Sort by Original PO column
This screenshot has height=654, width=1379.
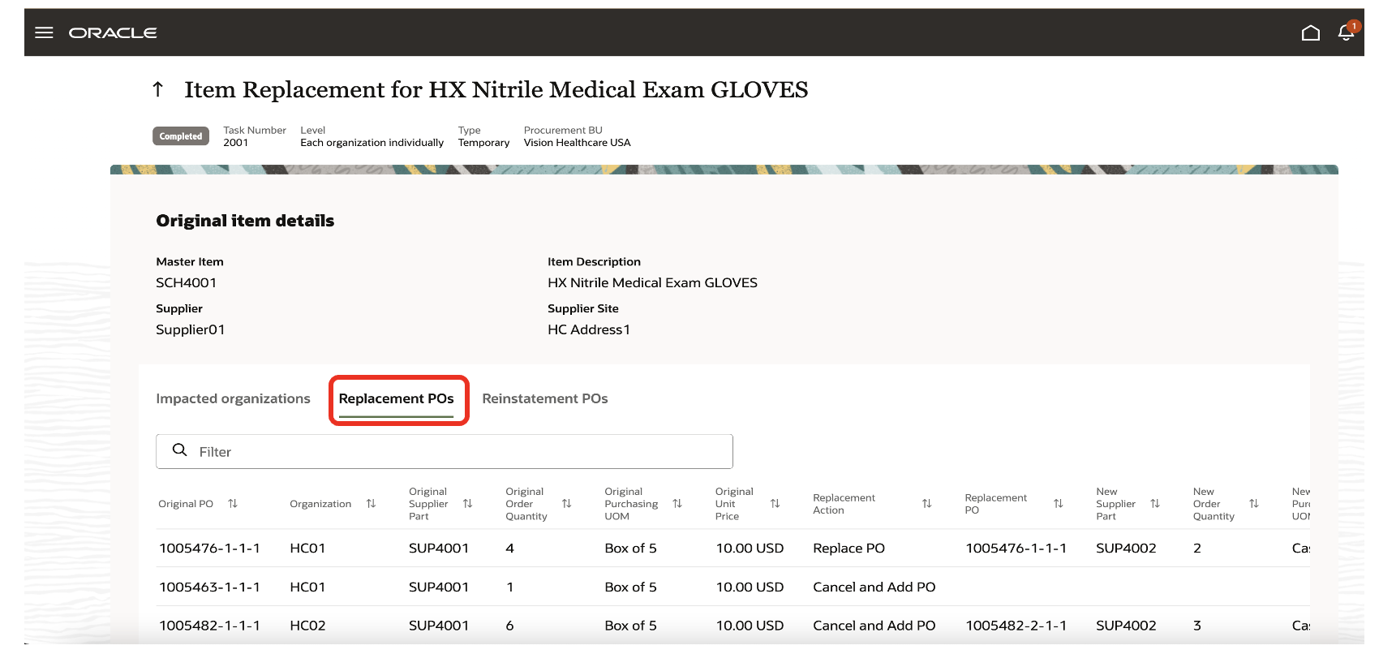(x=233, y=504)
